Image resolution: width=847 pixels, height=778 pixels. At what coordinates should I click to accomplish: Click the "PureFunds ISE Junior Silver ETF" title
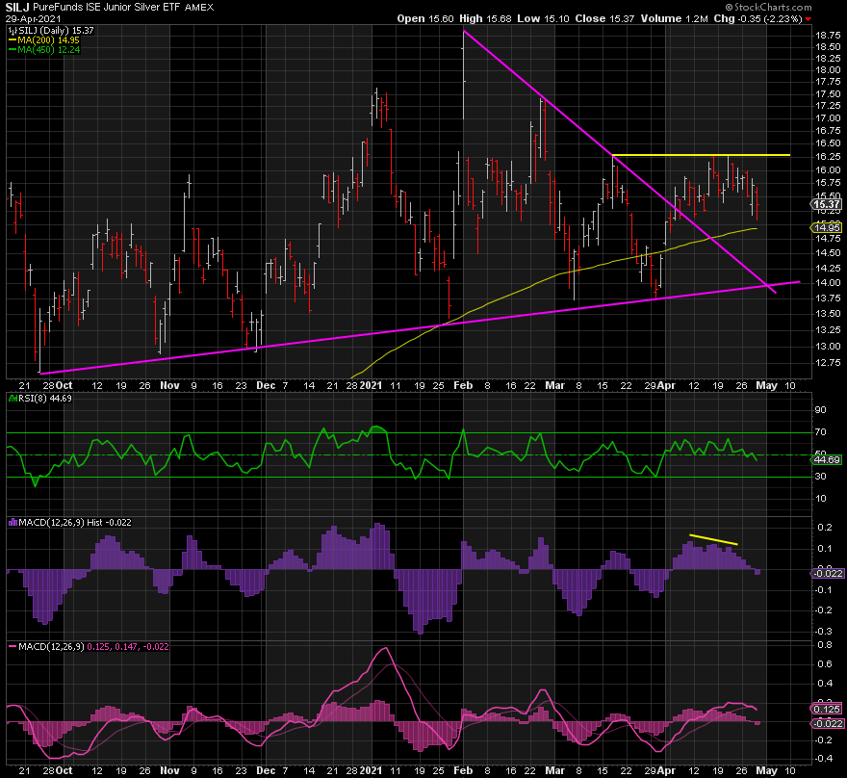tap(107, 8)
